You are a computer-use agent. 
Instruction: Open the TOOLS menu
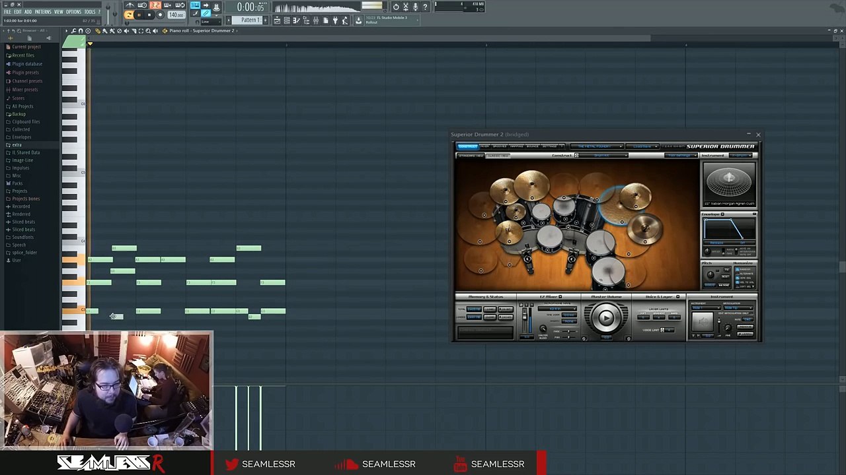[90, 12]
